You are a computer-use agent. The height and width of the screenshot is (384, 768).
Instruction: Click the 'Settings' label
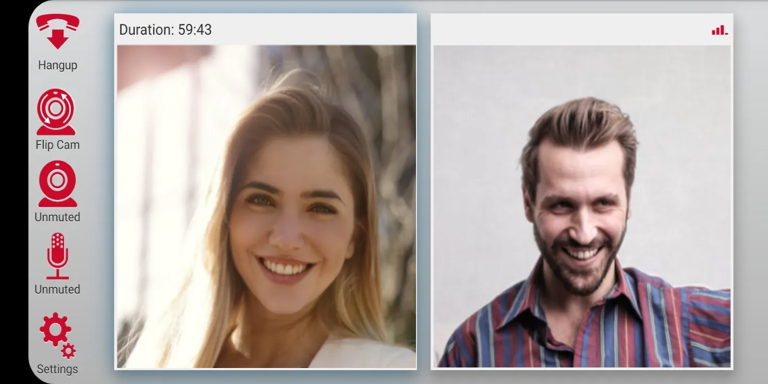[x=58, y=369]
